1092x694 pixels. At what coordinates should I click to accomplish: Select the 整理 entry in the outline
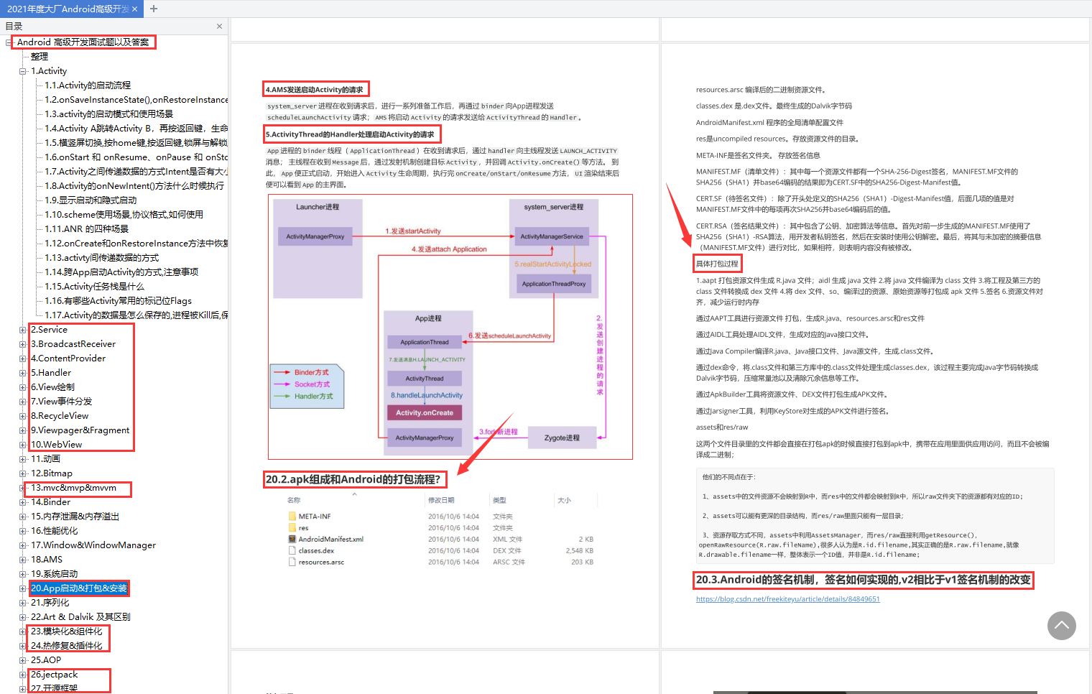(x=40, y=56)
